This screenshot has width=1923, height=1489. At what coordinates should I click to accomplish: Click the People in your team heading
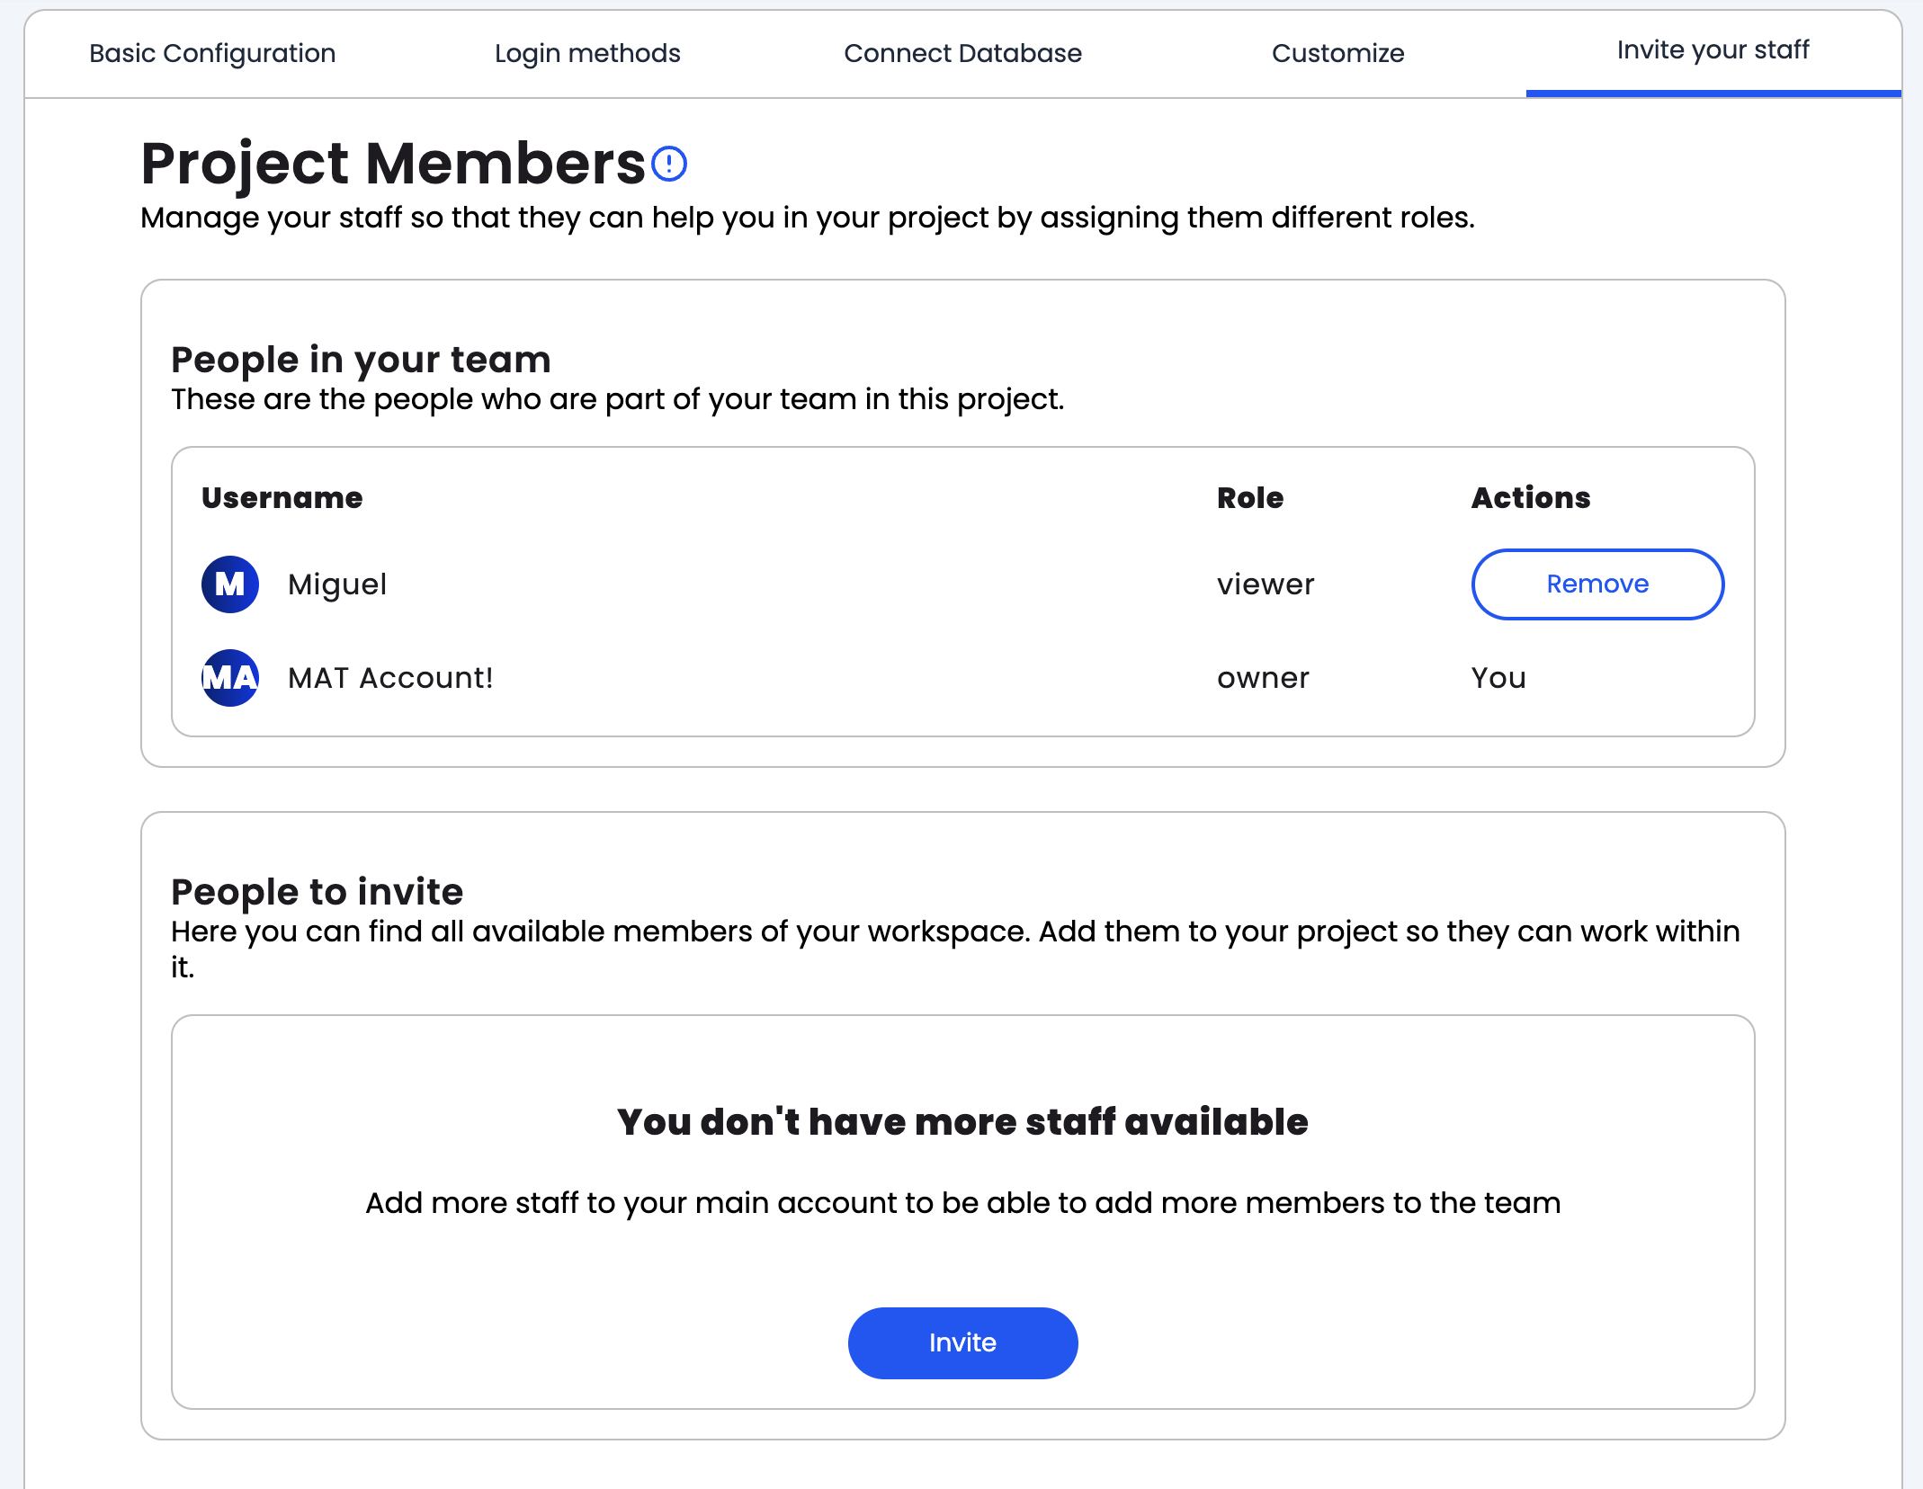tap(361, 360)
